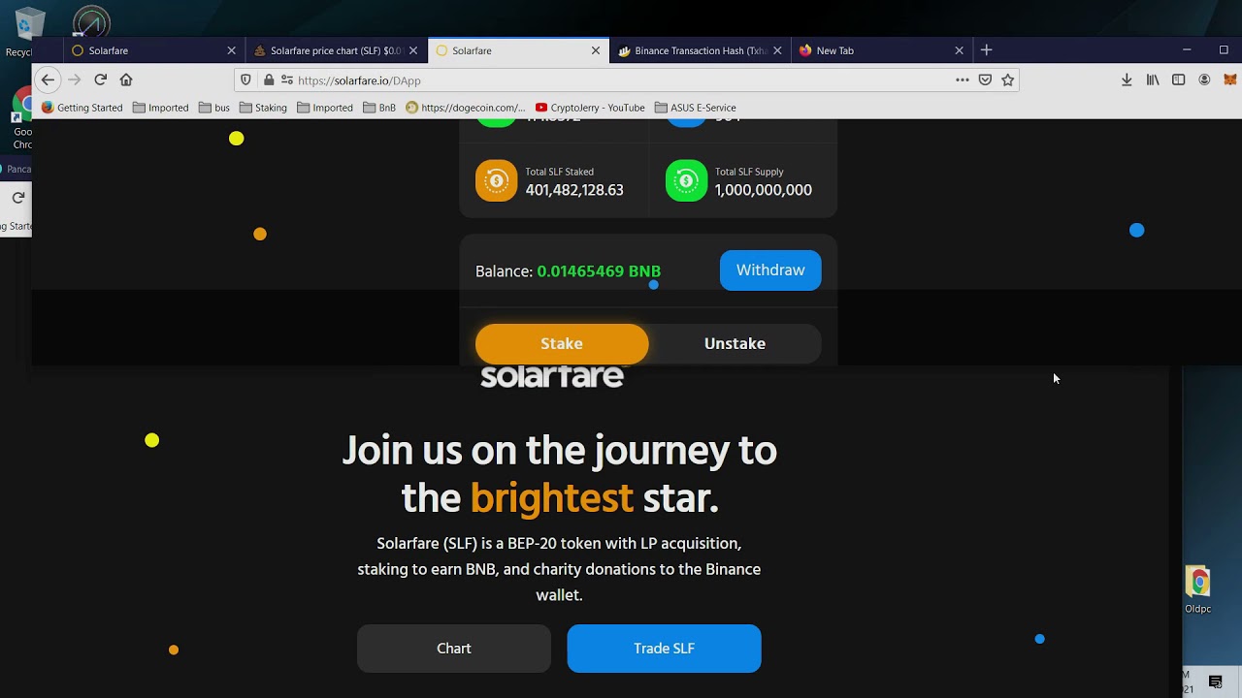Click the solarfare logo text
This screenshot has height=698, width=1242.
552,376
